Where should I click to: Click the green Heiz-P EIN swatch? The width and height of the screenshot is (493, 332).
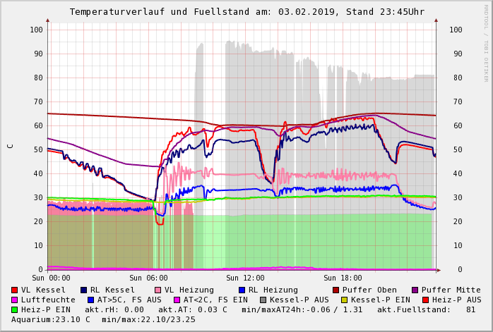[x=15, y=309]
